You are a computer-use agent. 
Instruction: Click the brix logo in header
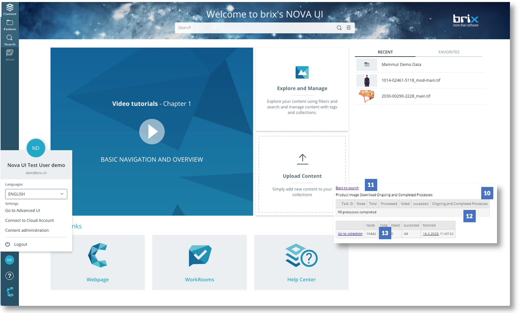tap(466, 20)
